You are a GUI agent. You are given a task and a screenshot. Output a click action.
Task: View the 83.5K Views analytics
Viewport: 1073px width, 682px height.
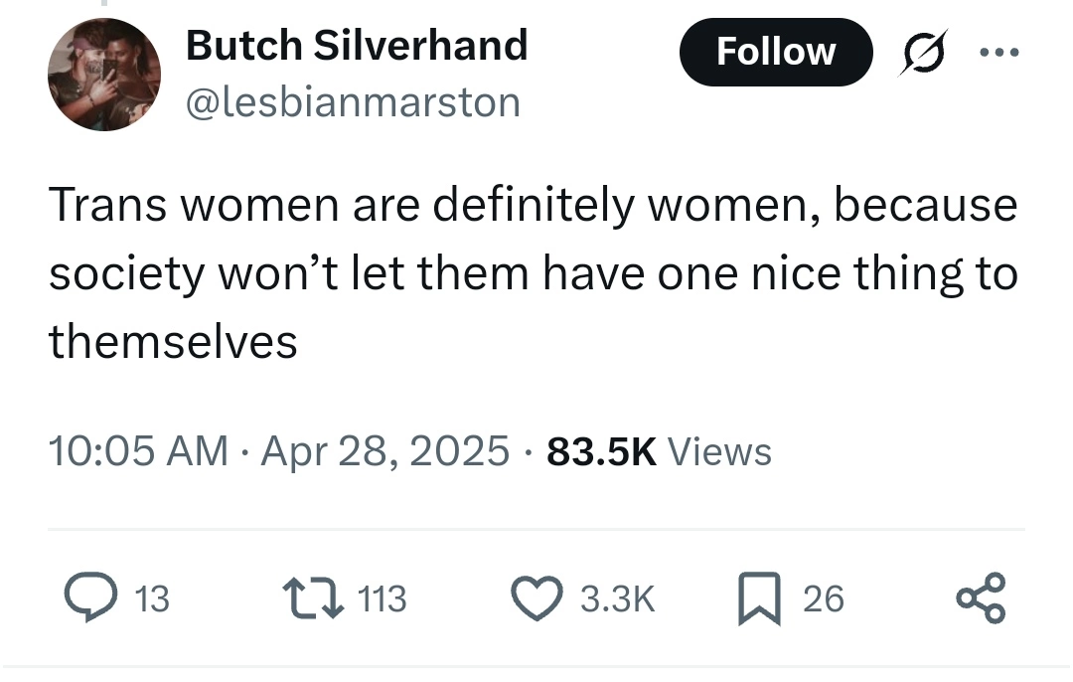pos(660,451)
